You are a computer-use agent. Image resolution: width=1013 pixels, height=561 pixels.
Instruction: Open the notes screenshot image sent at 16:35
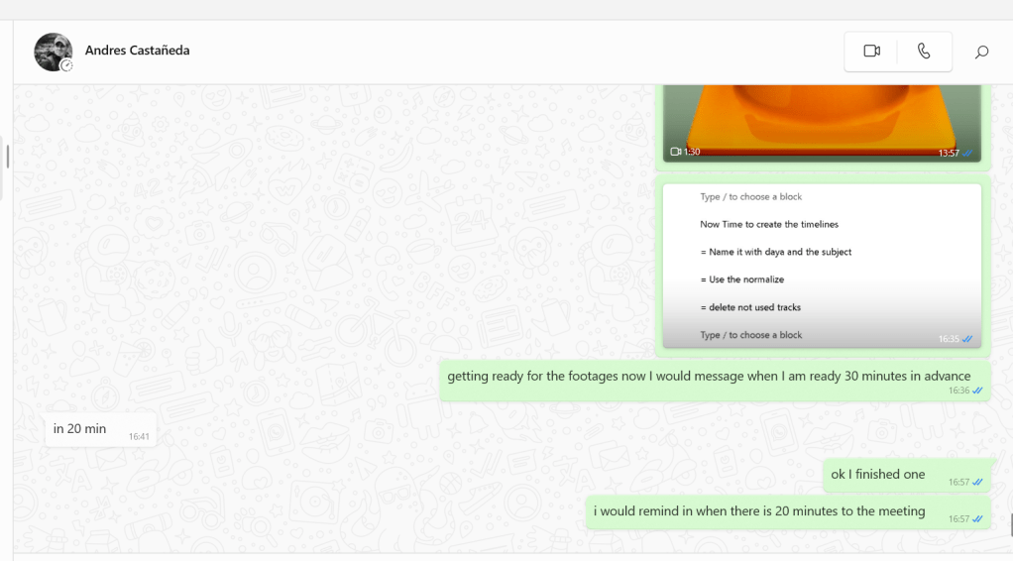pos(822,266)
